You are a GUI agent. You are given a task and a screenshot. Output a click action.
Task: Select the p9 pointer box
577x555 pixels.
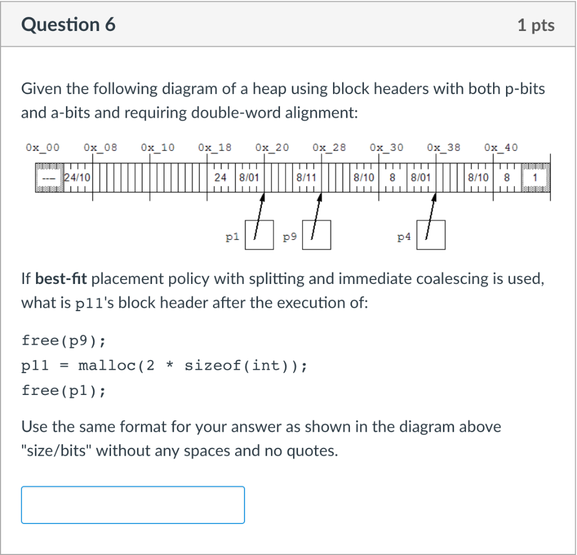317,234
